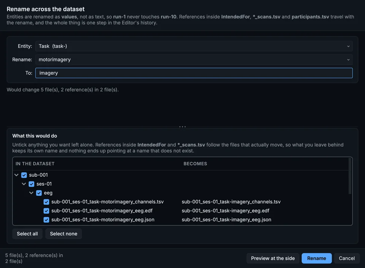Select the ses-01 tree label
This screenshot has height=268, width=365.
pos(44,184)
